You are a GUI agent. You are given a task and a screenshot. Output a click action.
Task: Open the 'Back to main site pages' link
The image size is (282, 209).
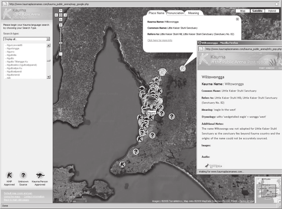(16, 200)
